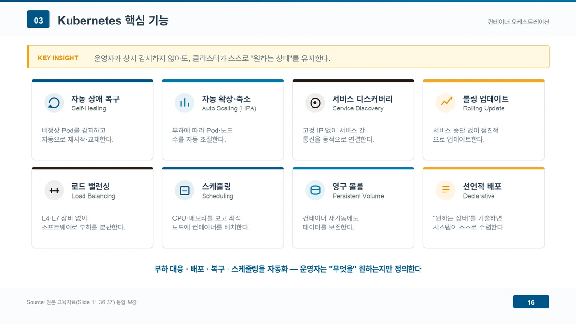The height and width of the screenshot is (324, 576).
Task: Click the subtitle 'Persistent Volume'
Action: pos(358,196)
